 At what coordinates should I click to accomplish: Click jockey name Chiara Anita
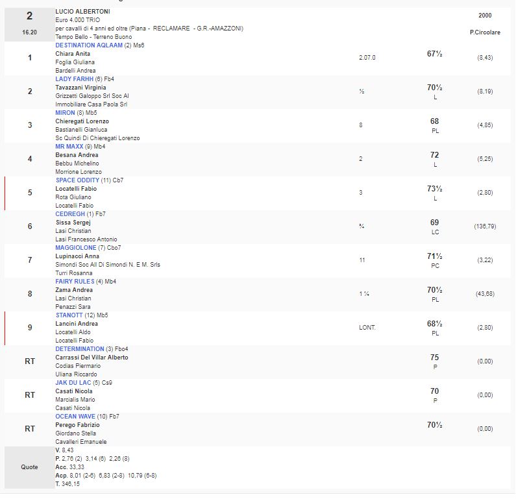pyautogui.click(x=73, y=53)
